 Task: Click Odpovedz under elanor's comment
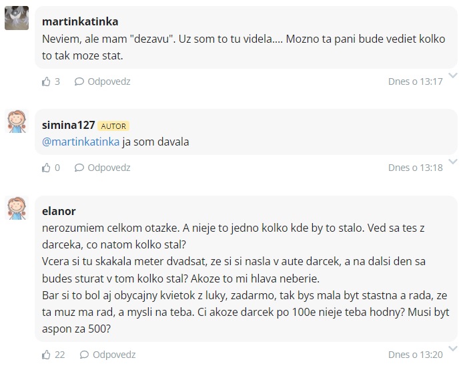113,355
